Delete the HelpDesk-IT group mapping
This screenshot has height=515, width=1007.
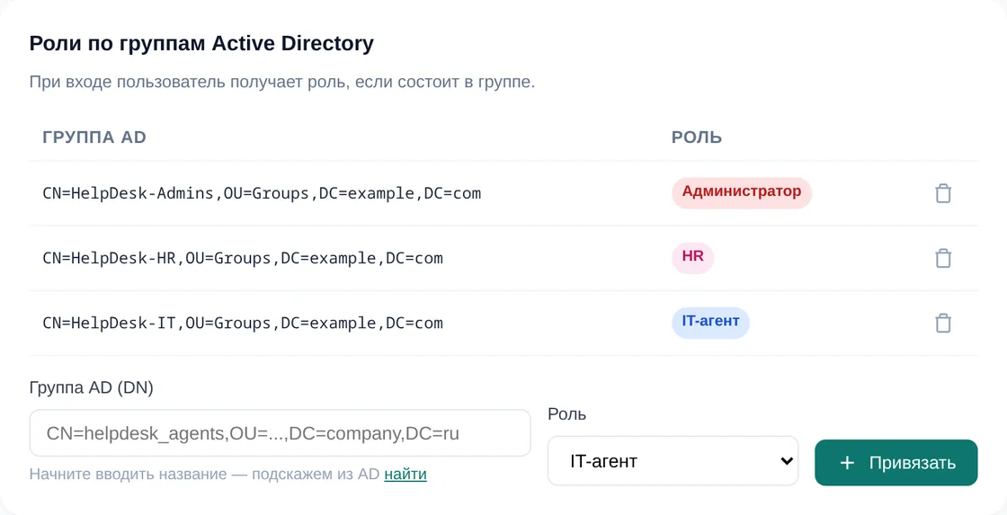943,323
